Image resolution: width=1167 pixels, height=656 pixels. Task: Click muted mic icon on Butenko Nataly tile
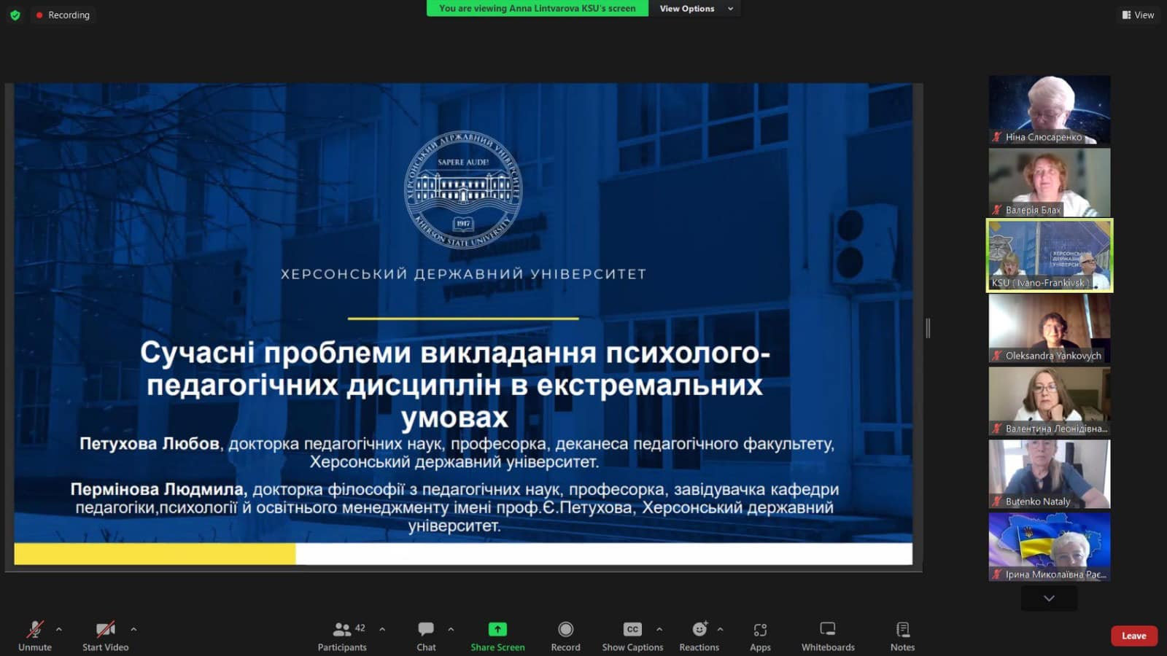coord(996,501)
